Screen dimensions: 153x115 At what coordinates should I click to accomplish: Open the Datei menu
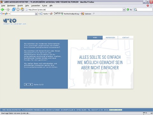tap(3, 6)
